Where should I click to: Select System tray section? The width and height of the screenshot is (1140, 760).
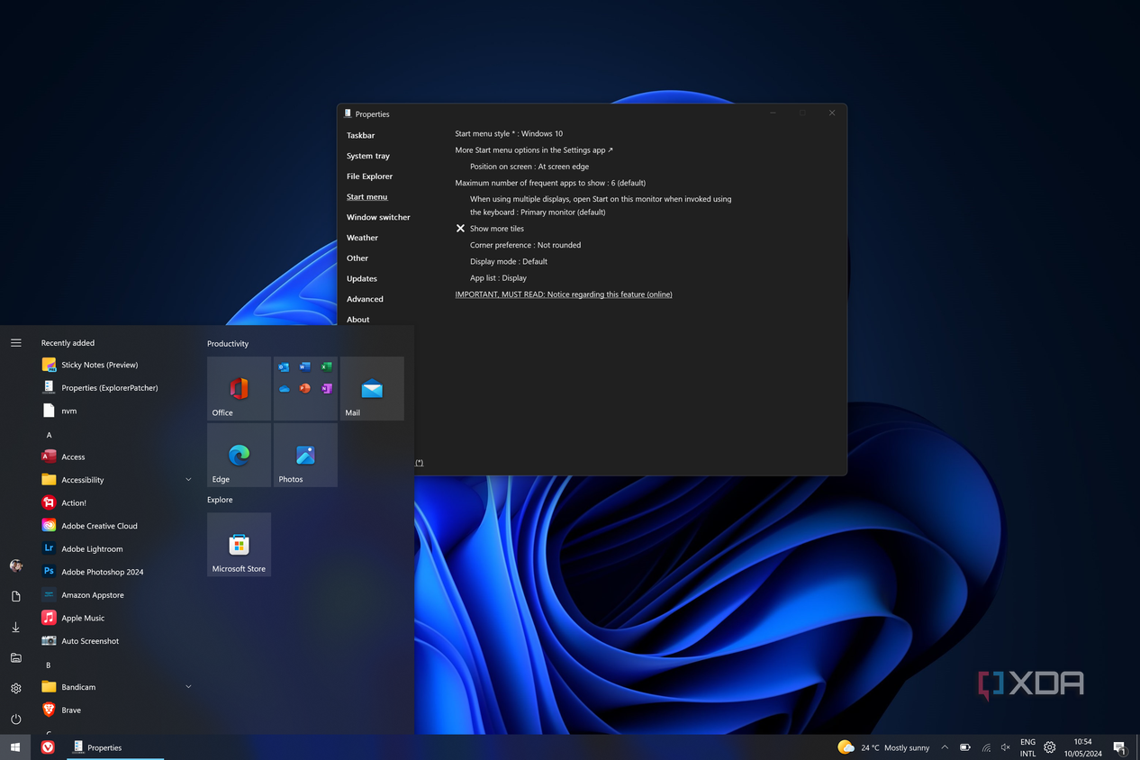tap(368, 156)
